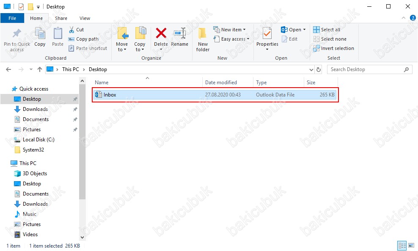Select the Inbox Outlook data file

(215, 95)
